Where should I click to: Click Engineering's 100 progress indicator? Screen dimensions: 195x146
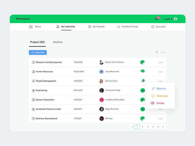143,90
